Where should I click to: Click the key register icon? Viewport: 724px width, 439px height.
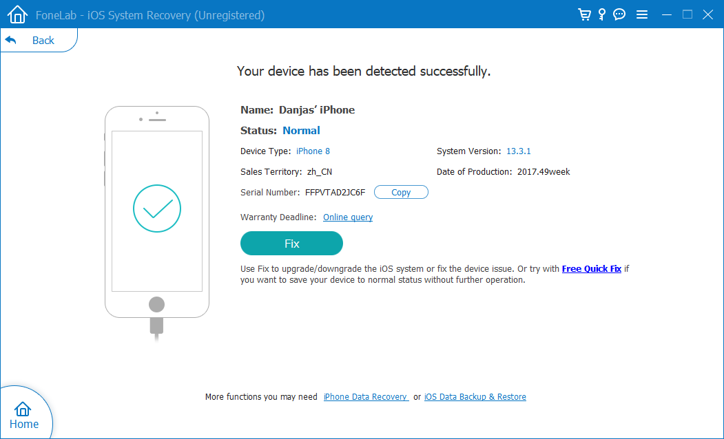coord(601,14)
